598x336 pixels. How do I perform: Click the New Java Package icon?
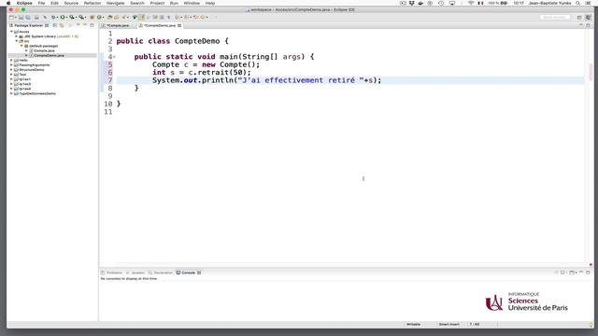[92, 17]
